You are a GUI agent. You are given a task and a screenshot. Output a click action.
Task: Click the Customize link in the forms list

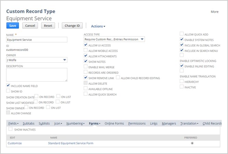[15, 143]
